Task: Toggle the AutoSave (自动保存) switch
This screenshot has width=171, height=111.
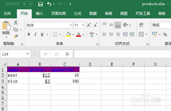Action: click(x=28, y=4)
